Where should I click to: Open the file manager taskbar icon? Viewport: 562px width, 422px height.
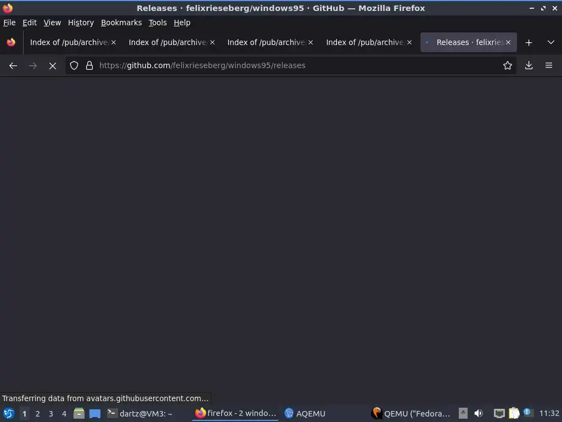[79, 413]
